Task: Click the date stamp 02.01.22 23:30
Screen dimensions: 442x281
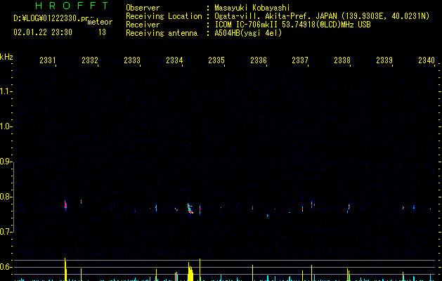Action: [x=43, y=32]
